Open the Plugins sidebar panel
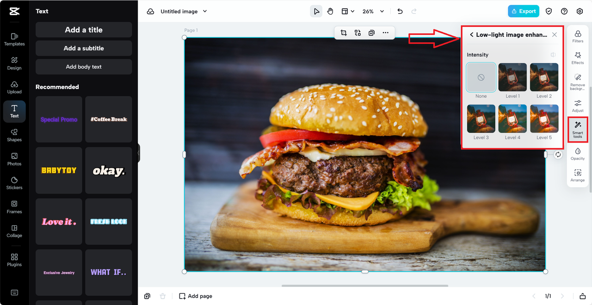592x305 pixels. [14, 260]
